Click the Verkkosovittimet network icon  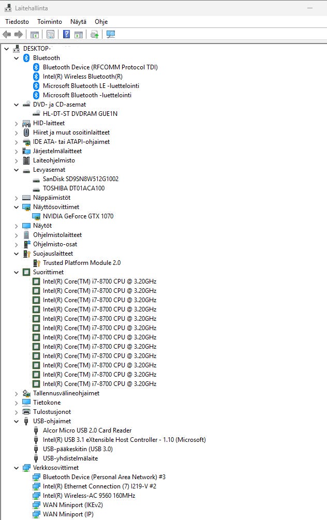coord(26,468)
